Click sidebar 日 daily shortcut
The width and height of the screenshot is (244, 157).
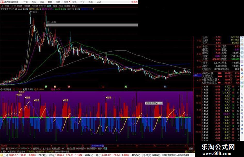point(242,110)
